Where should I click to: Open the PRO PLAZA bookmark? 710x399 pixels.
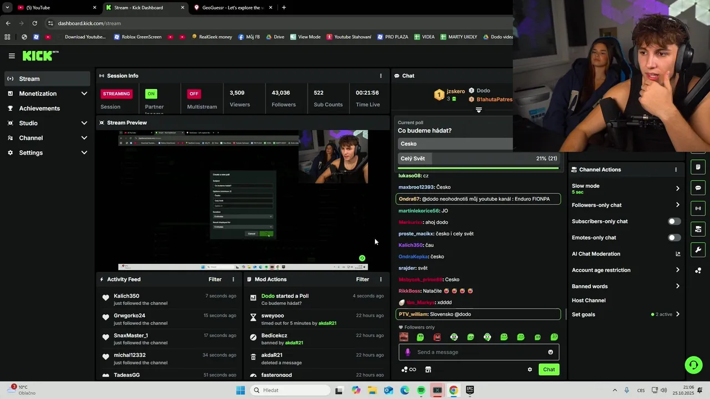tap(393, 37)
